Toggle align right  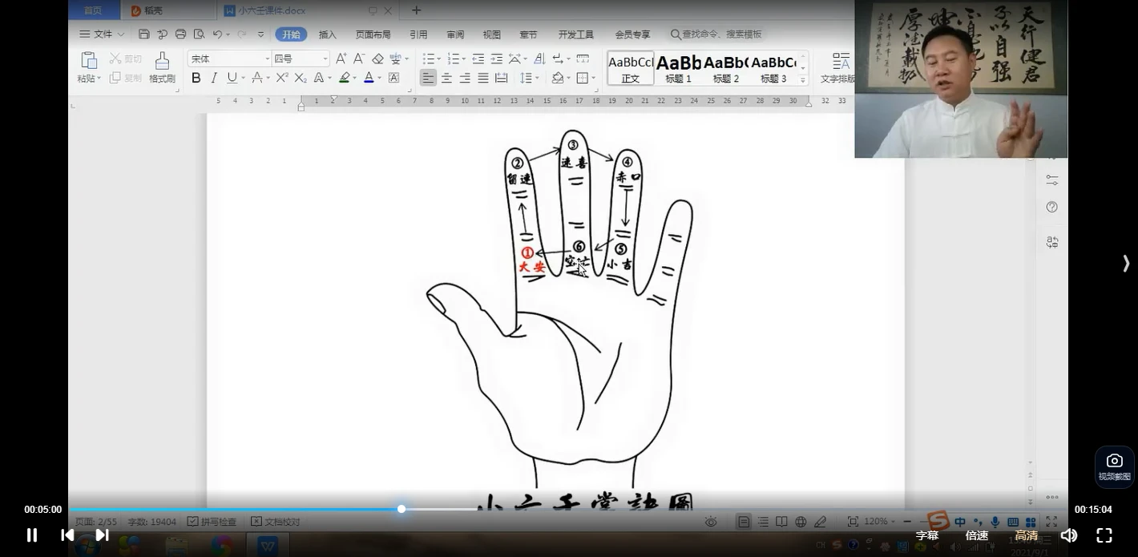(x=465, y=78)
